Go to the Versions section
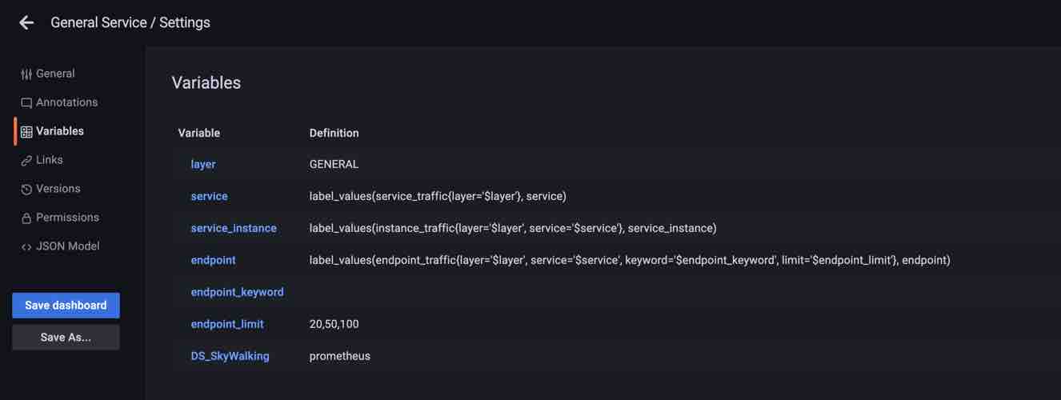The height and width of the screenshot is (400, 1061). click(x=58, y=189)
